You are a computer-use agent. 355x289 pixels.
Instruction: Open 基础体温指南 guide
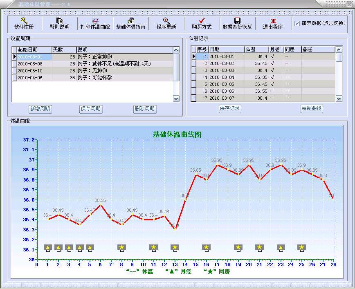130,21
